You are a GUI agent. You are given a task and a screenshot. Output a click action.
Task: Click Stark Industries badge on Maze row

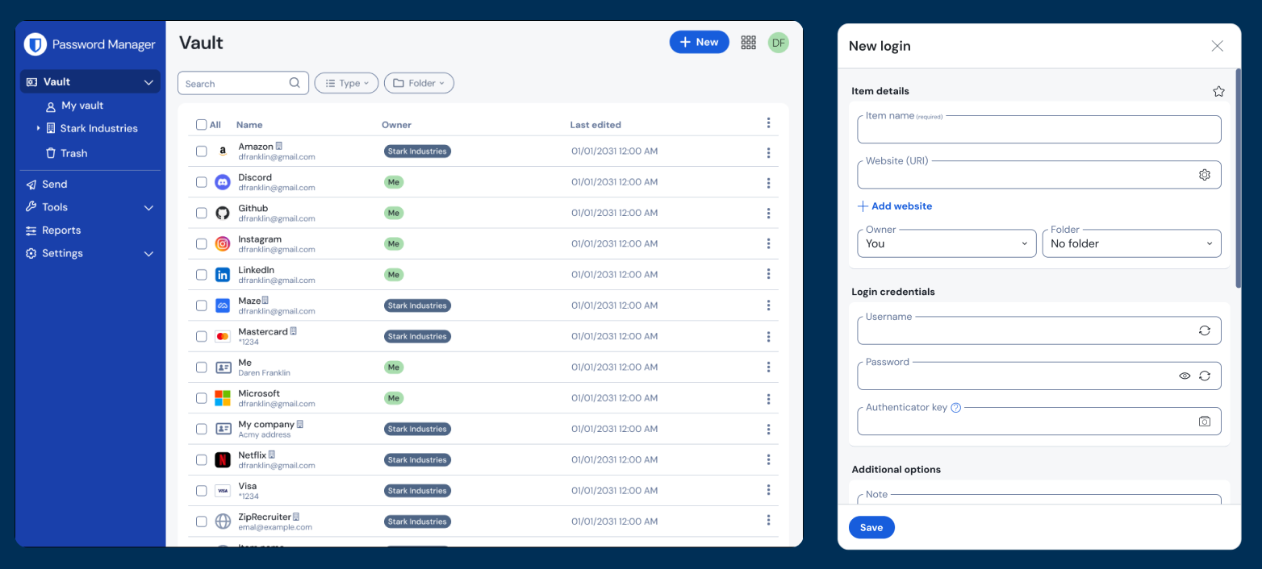pos(417,305)
